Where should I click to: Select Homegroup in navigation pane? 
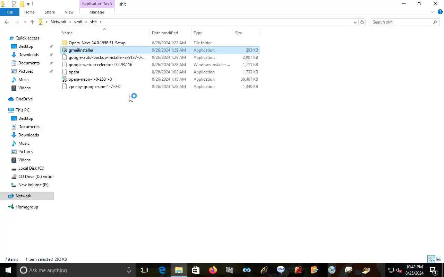(27, 207)
